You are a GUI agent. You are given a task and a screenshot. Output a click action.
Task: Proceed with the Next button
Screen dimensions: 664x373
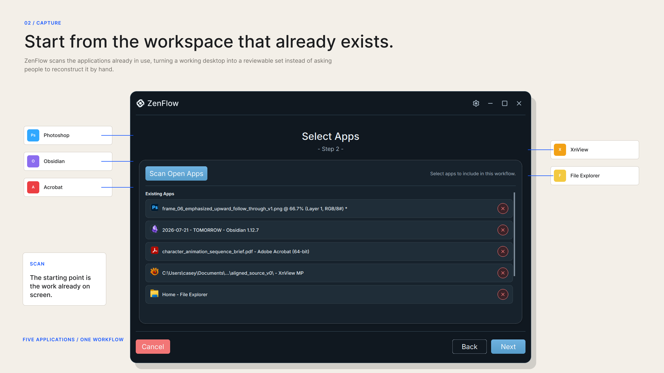click(x=508, y=347)
